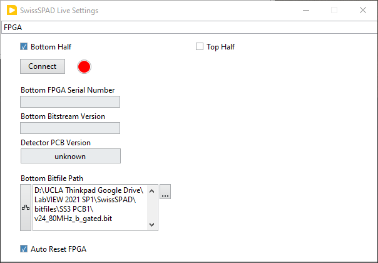Click down arrow in bitfile path scrollbar
This screenshot has height=263, width=378.
[x=151, y=225]
